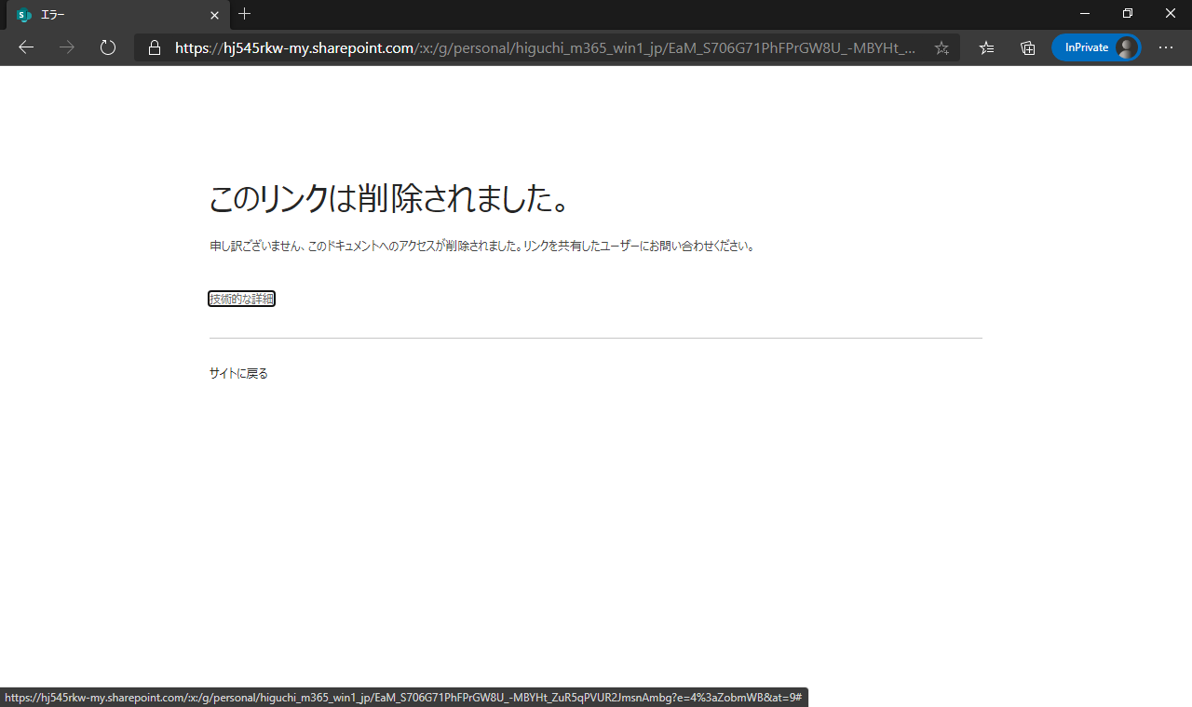
Task: Click the サイトに戻る link
Action: pos(238,373)
